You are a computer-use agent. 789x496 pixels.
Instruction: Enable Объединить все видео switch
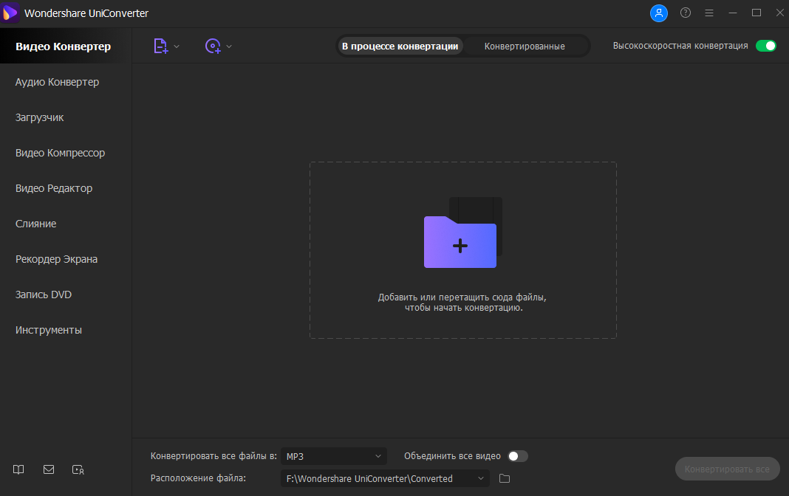click(518, 456)
